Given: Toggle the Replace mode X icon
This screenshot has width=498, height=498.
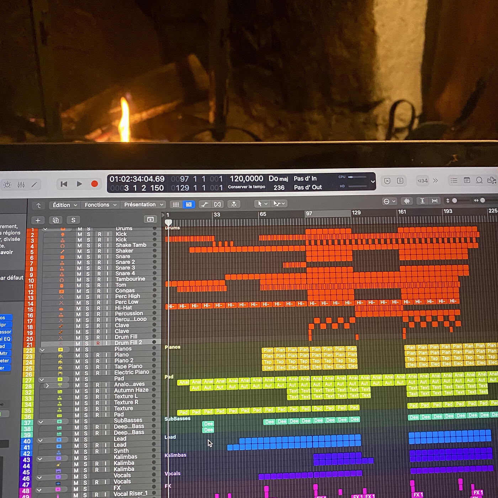Looking at the screenshot, I should coord(387,181).
